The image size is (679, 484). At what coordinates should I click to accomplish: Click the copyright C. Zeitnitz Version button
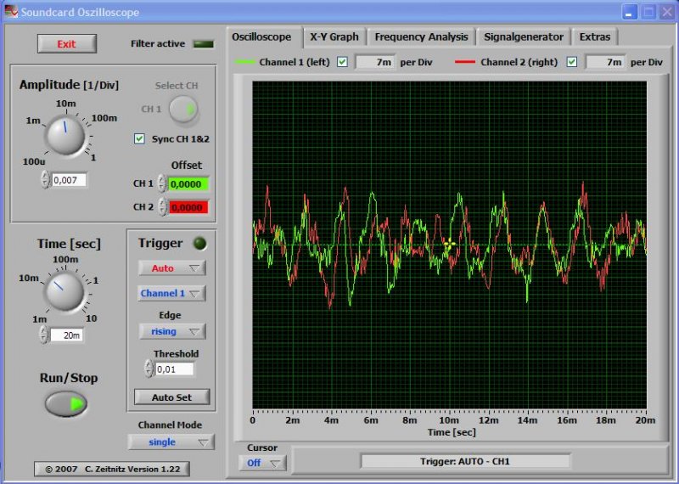[112, 469]
